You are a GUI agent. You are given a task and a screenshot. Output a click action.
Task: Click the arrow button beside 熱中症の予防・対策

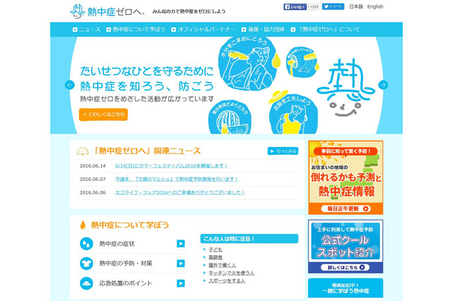181,264
